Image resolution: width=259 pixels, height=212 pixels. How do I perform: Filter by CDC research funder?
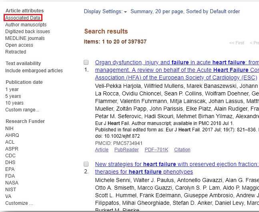[10, 155]
